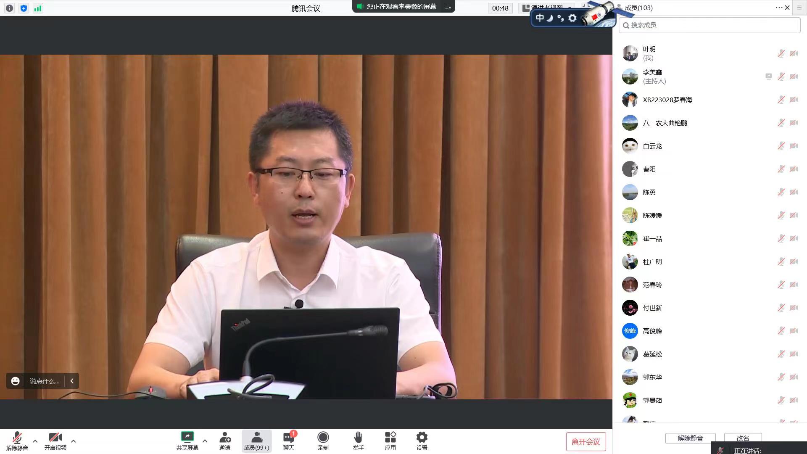Expand share screen options arrow
The height and width of the screenshot is (454, 807).
tap(205, 441)
